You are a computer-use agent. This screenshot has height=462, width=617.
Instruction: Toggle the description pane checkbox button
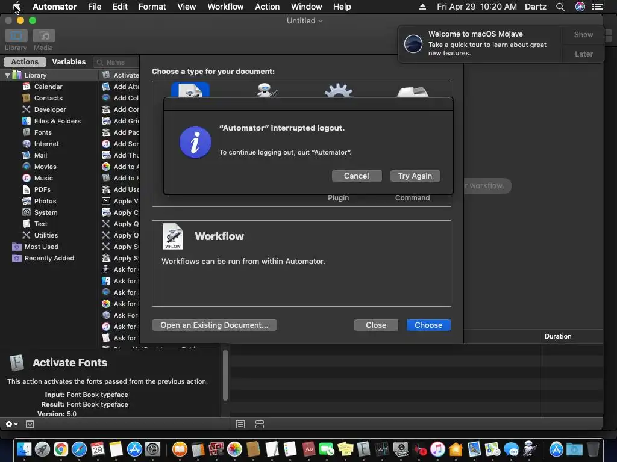[30, 424]
